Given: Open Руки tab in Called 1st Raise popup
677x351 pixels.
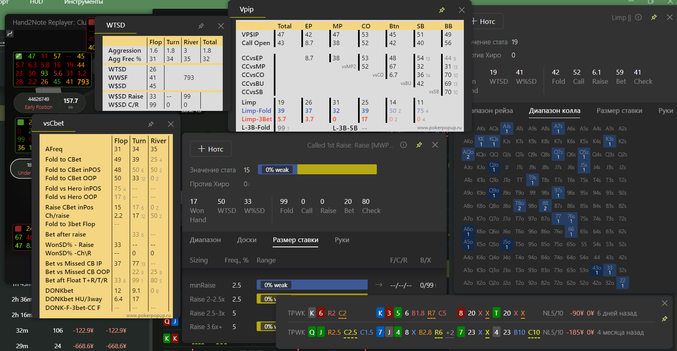Looking at the screenshot, I should [x=342, y=240].
